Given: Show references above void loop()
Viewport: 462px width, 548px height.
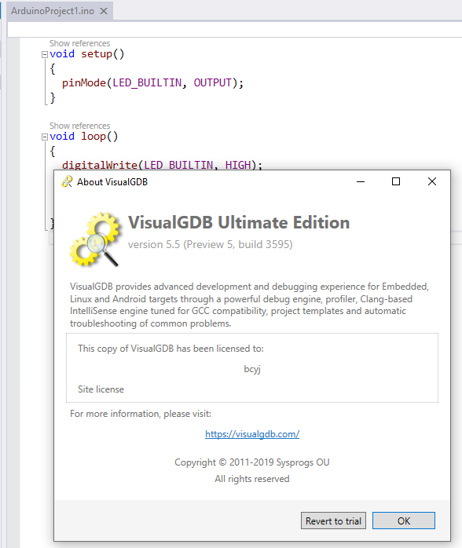Looking at the screenshot, I should click(x=79, y=126).
